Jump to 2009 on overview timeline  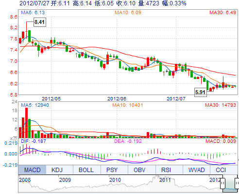[65, 180]
